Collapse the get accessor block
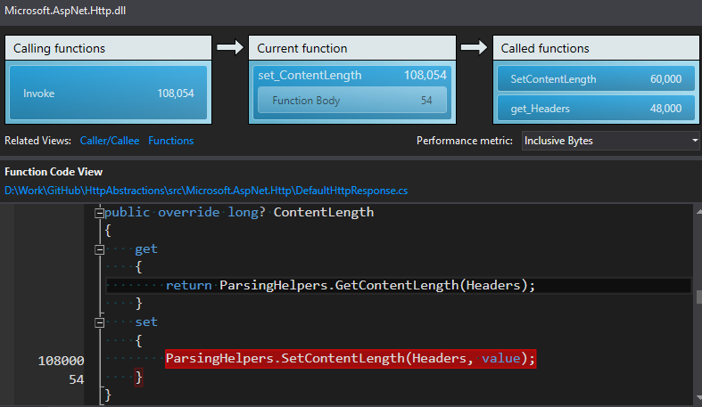Viewport: 702px width, 407px height. pyautogui.click(x=99, y=249)
